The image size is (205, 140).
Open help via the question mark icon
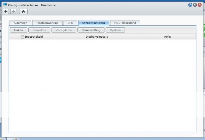pyautogui.click(x=190, y=5)
